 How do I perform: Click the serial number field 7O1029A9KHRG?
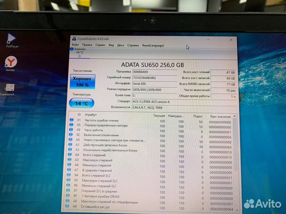point(155,78)
